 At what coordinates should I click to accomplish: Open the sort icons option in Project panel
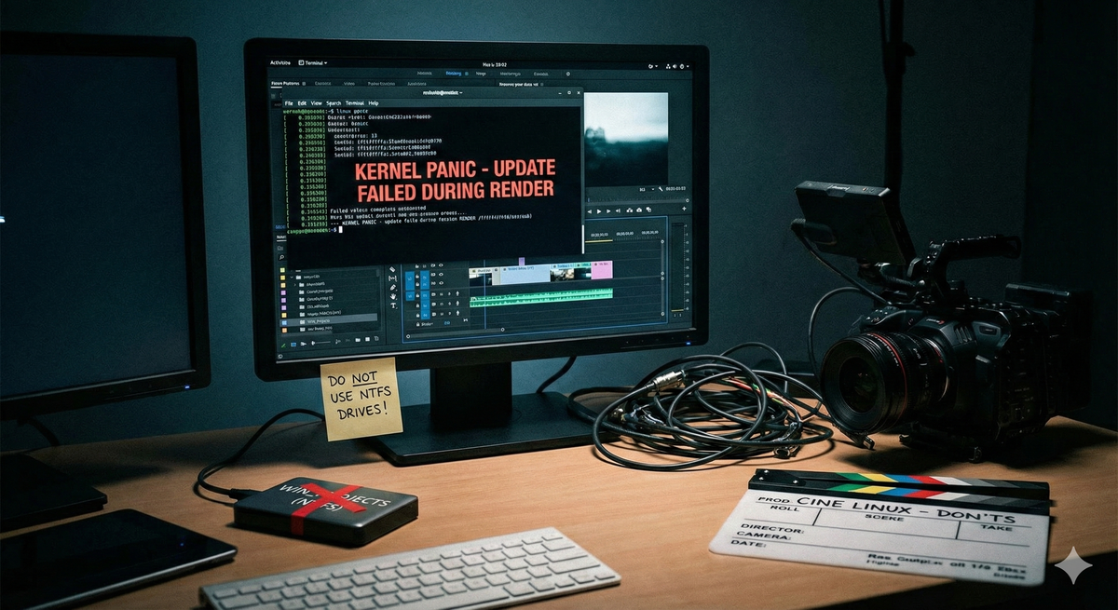click(337, 342)
